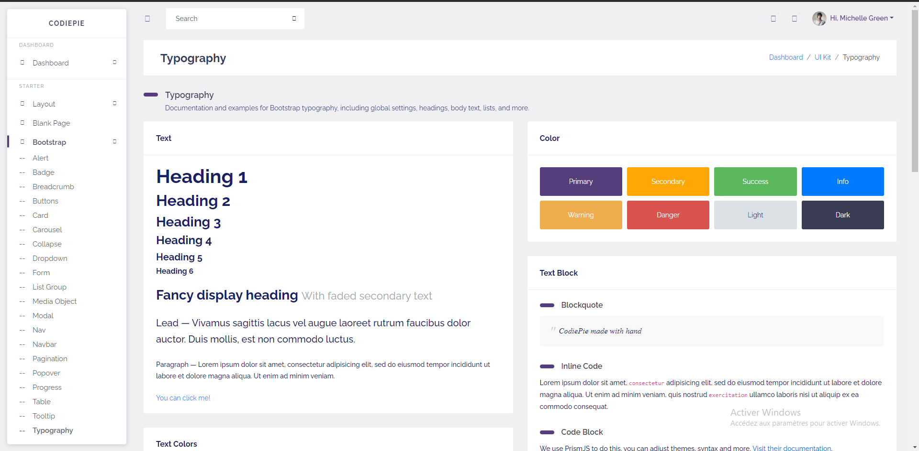Open the Pagination sidebar item

pos(50,359)
